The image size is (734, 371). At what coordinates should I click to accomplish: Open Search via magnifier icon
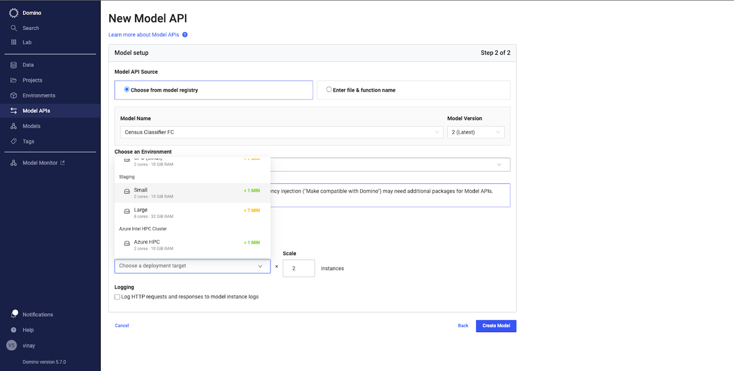pyautogui.click(x=14, y=28)
